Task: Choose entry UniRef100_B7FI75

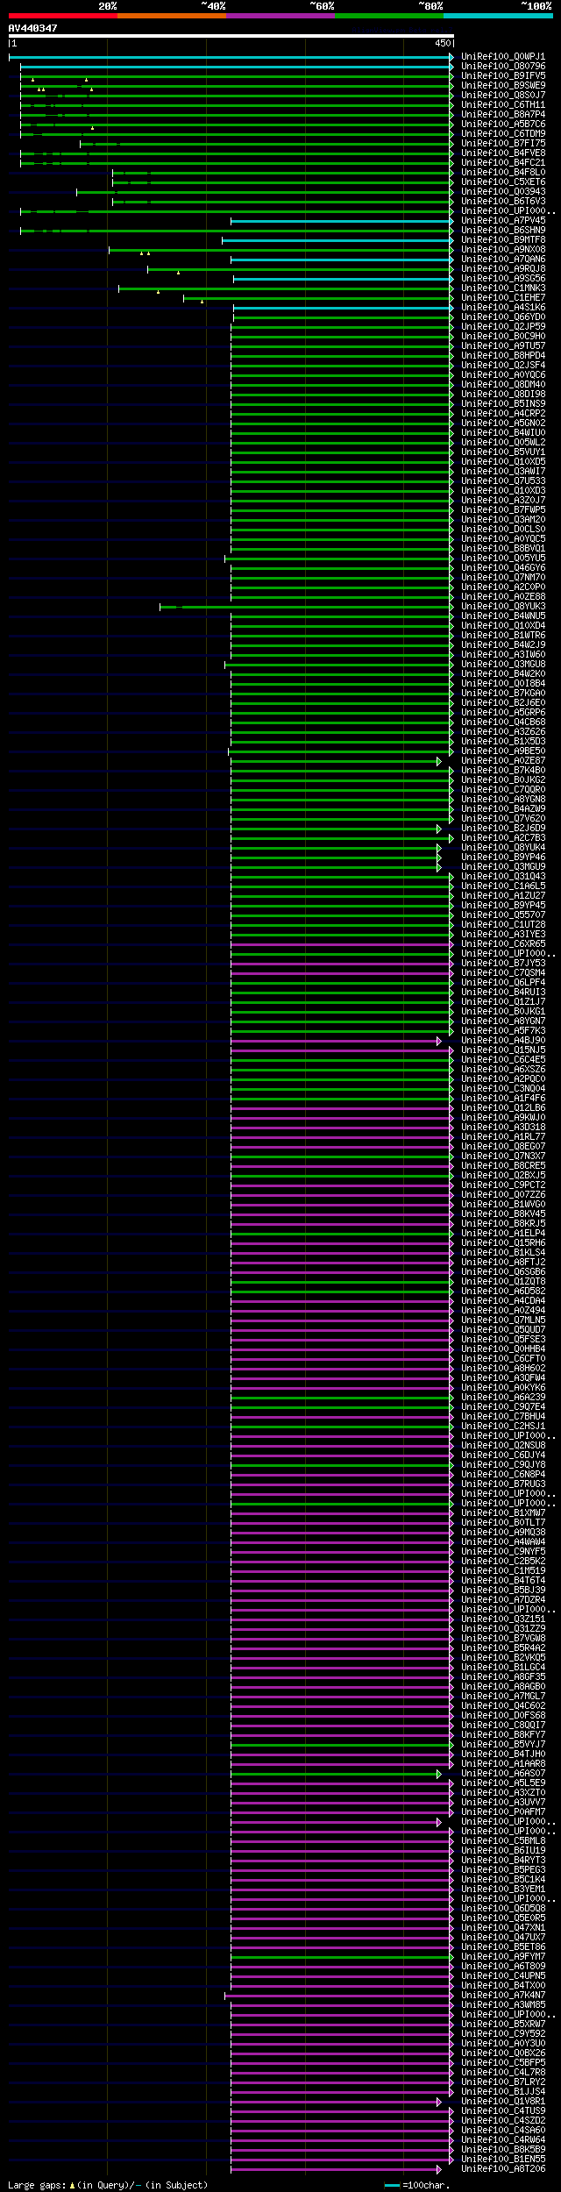Action: [x=503, y=144]
